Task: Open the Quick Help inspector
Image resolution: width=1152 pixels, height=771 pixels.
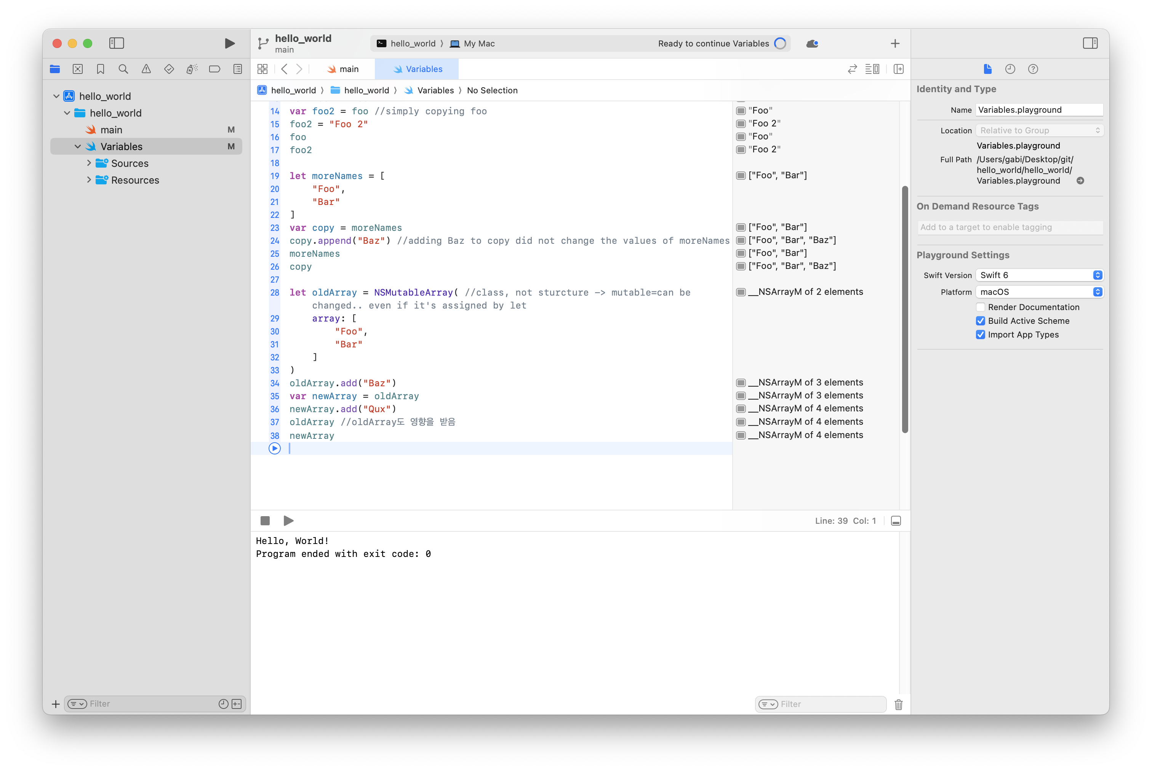Action: (1032, 69)
